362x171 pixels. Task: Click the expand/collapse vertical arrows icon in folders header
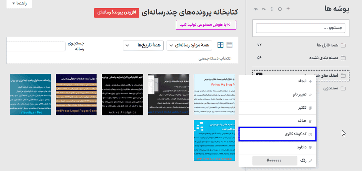tap(272, 9)
